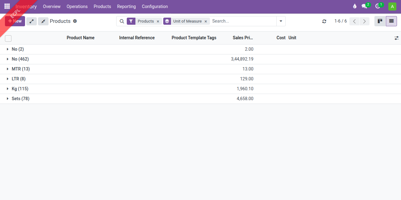Open the search options dropdown arrow

coord(281,21)
